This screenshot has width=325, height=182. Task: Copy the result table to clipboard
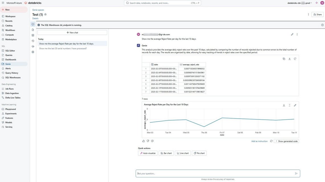coord(284,59)
